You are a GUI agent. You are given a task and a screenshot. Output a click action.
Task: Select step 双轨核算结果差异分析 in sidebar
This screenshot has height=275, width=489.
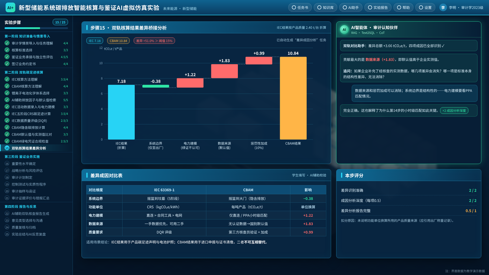pos(36,148)
